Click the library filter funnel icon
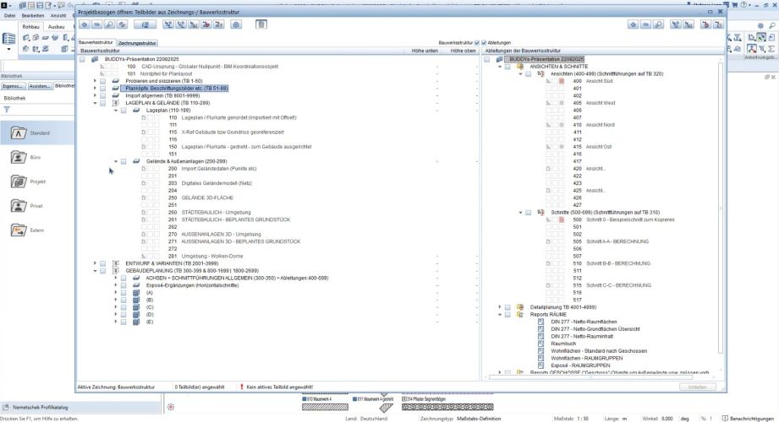The image size is (779, 422). 7,109
